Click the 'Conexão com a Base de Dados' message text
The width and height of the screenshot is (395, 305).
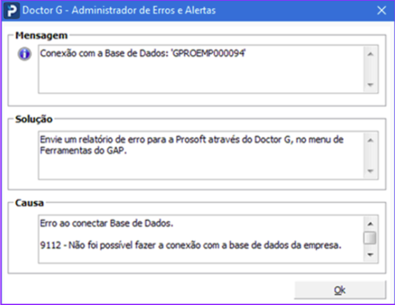point(143,54)
